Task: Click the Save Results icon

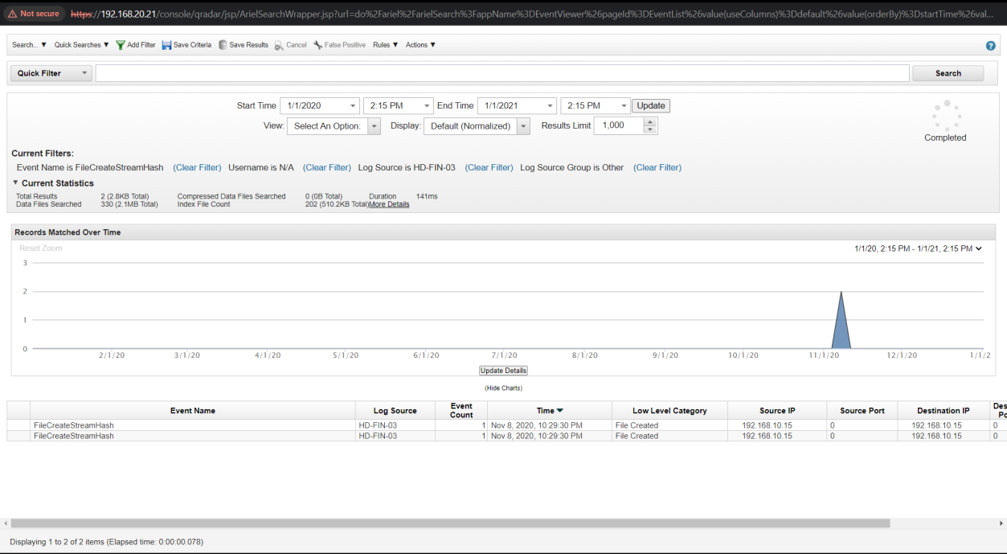Action: 223,45
